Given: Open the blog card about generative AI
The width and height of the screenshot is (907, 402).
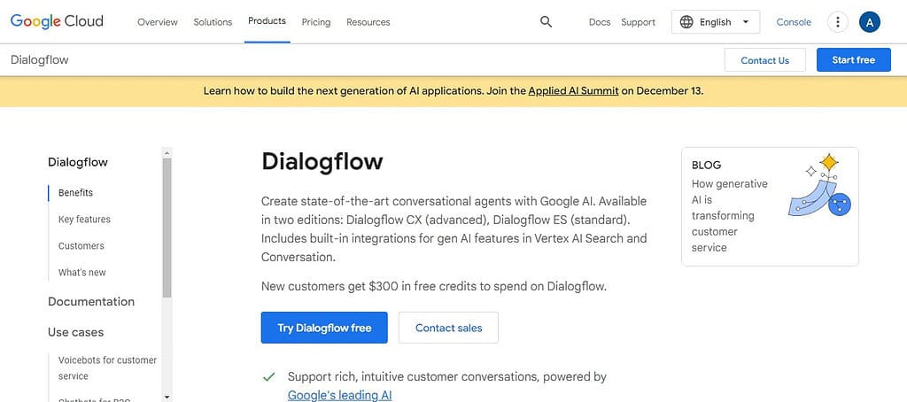Looking at the screenshot, I should [770, 206].
